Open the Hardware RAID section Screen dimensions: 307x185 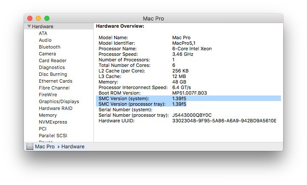[x=55, y=108]
